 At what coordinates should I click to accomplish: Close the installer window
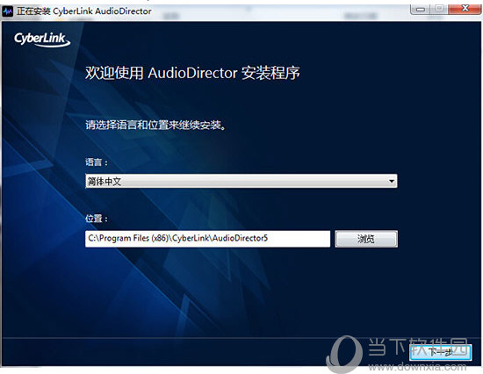[465, 9]
